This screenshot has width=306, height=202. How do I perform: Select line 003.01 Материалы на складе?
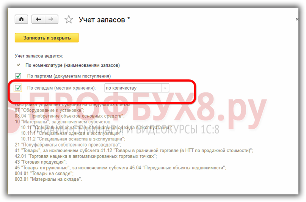pos(49,179)
